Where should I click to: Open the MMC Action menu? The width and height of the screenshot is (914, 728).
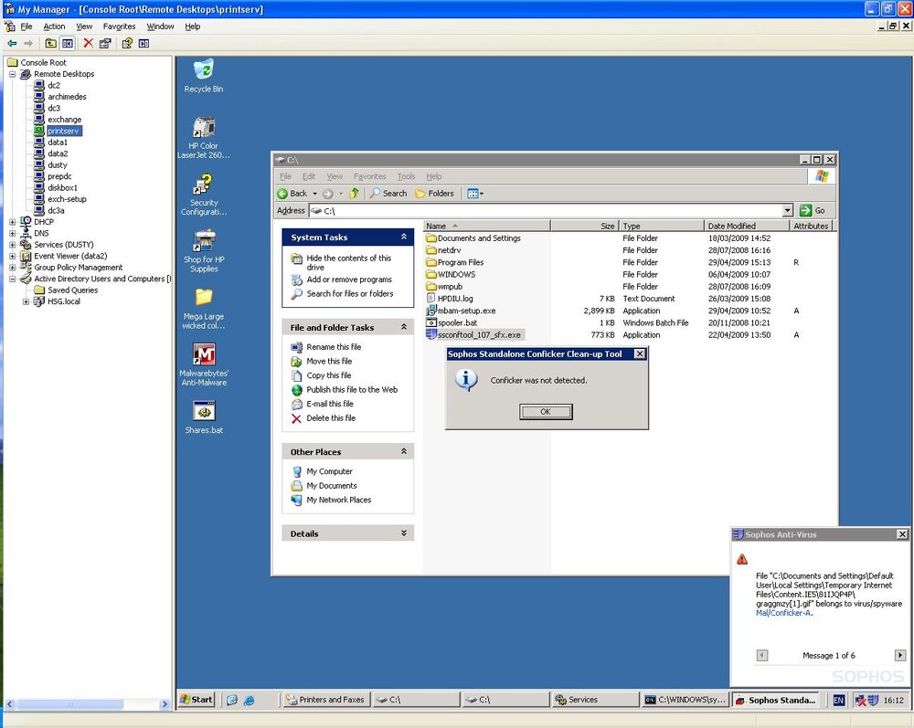coord(54,26)
